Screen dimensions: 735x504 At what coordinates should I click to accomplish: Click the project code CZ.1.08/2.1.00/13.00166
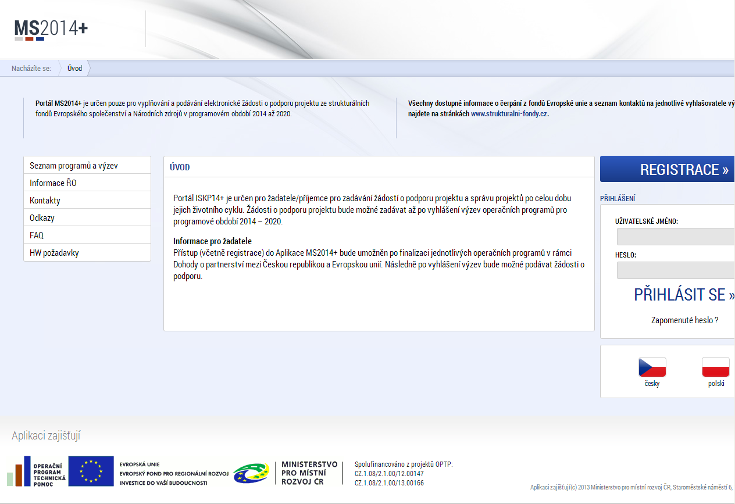[x=389, y=483]
